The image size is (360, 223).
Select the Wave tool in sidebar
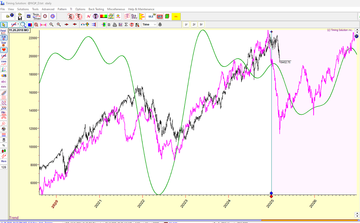click(x=4, y=62)
